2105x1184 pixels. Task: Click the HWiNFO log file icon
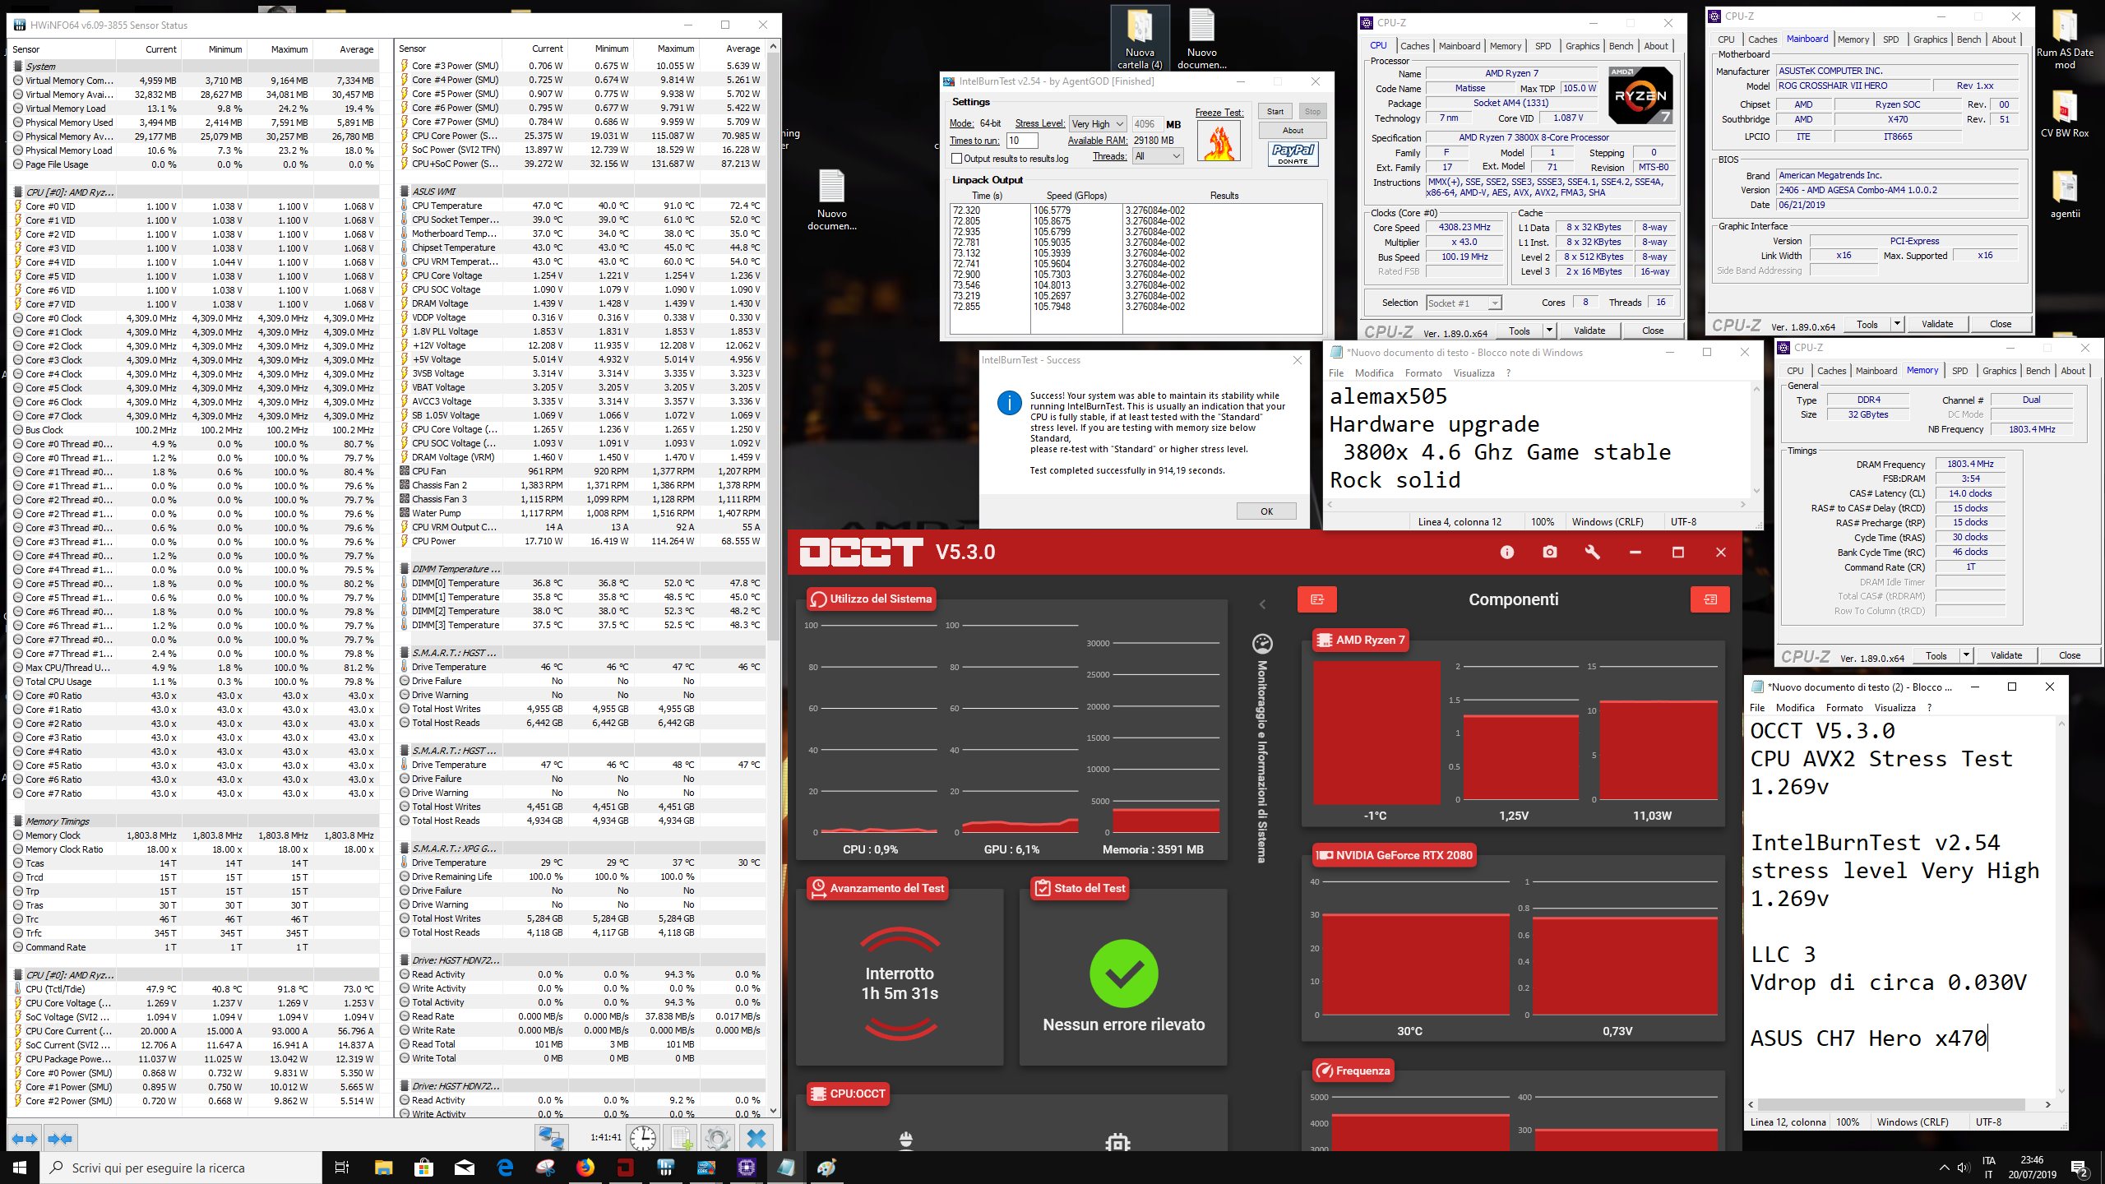click(x=682, y=1139)
